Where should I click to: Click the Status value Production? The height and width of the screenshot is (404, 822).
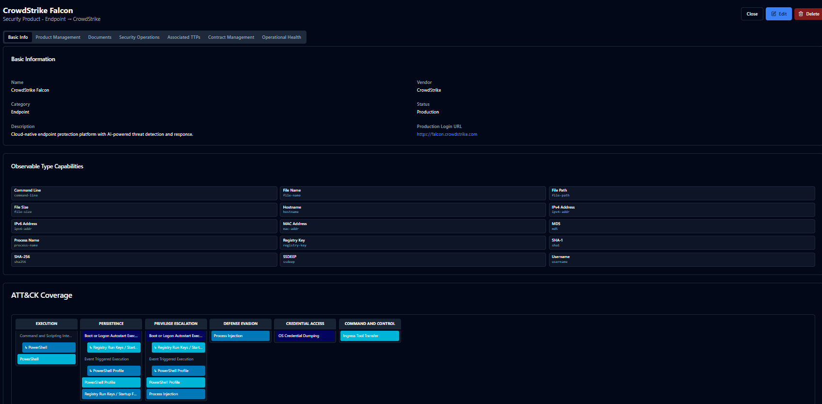(x=428, y=112)
